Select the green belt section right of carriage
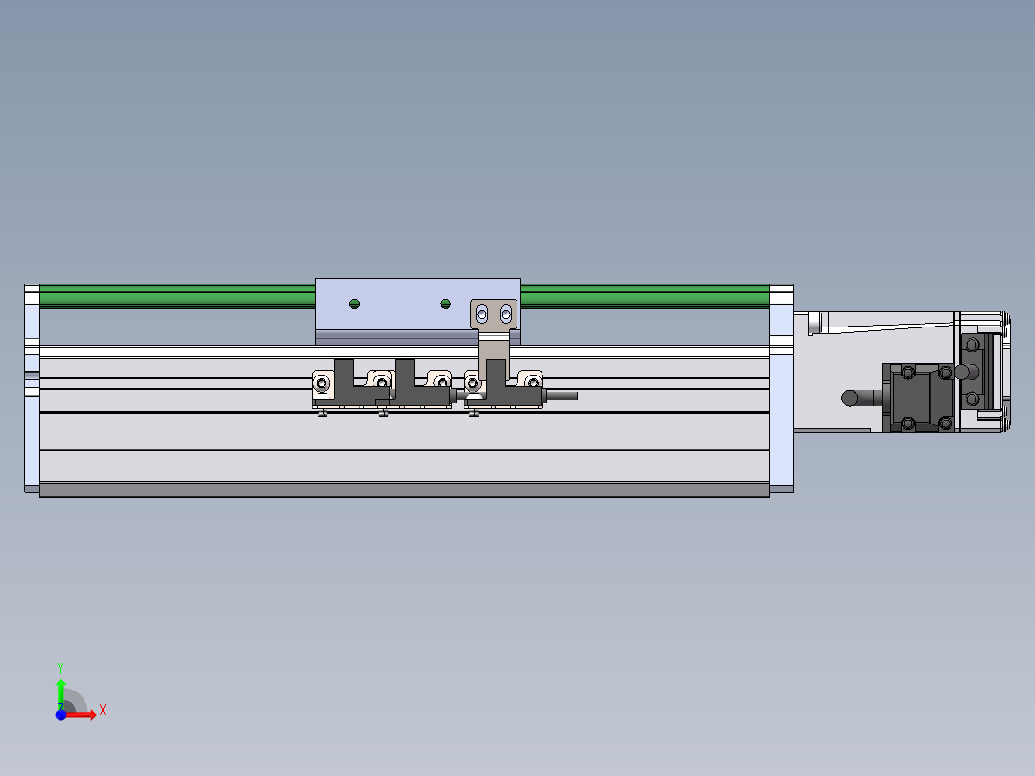This screenshot has height=776, width=1035. coord(645,297)
